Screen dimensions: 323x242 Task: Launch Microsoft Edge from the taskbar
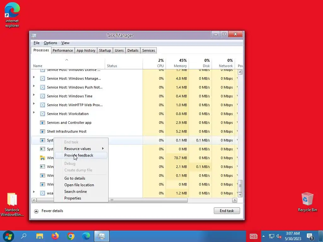[86, 236]
